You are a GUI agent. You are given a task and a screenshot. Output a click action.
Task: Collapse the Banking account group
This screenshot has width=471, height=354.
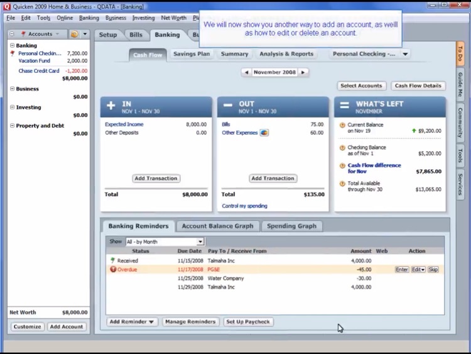click(x=12, y=46)
